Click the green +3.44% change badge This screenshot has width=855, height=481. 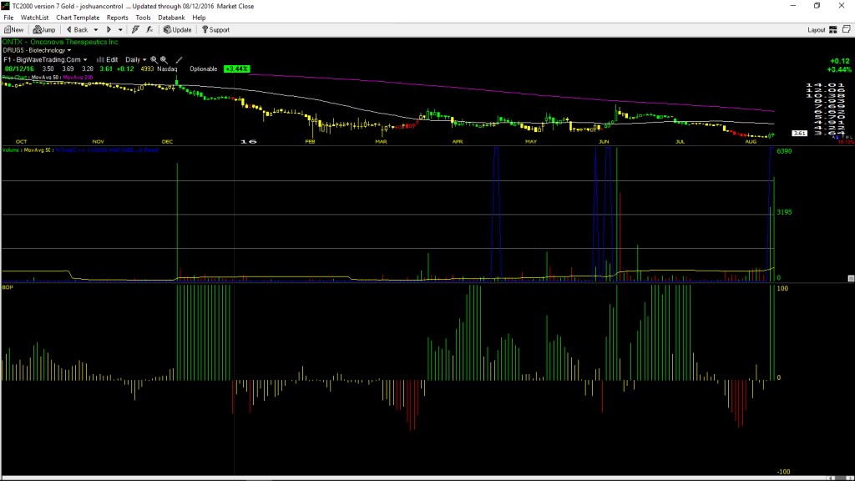pos(236,69)
